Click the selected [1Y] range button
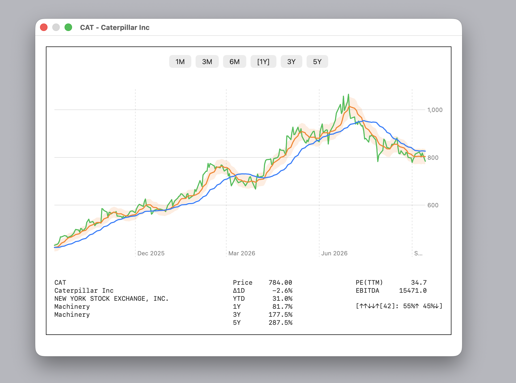The width and height of the screenshot is (516, 383). pos(263,62)
